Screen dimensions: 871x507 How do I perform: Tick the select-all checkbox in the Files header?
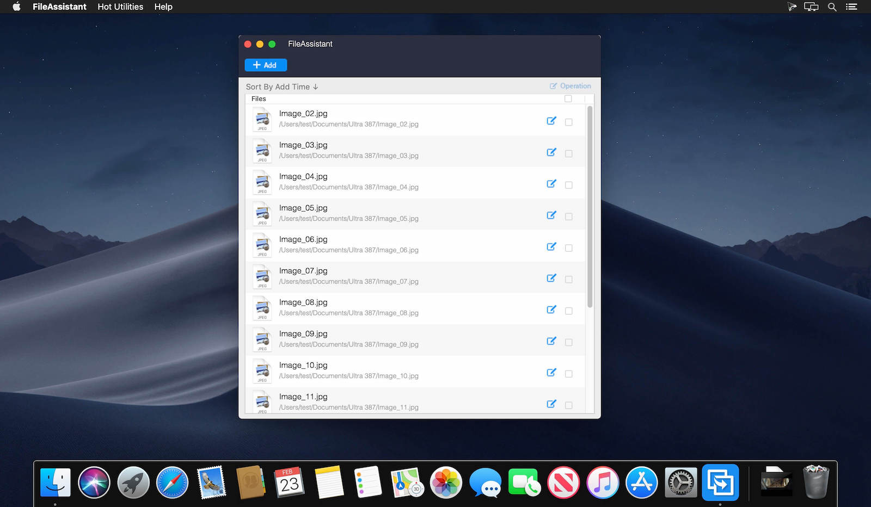[568, 98]
